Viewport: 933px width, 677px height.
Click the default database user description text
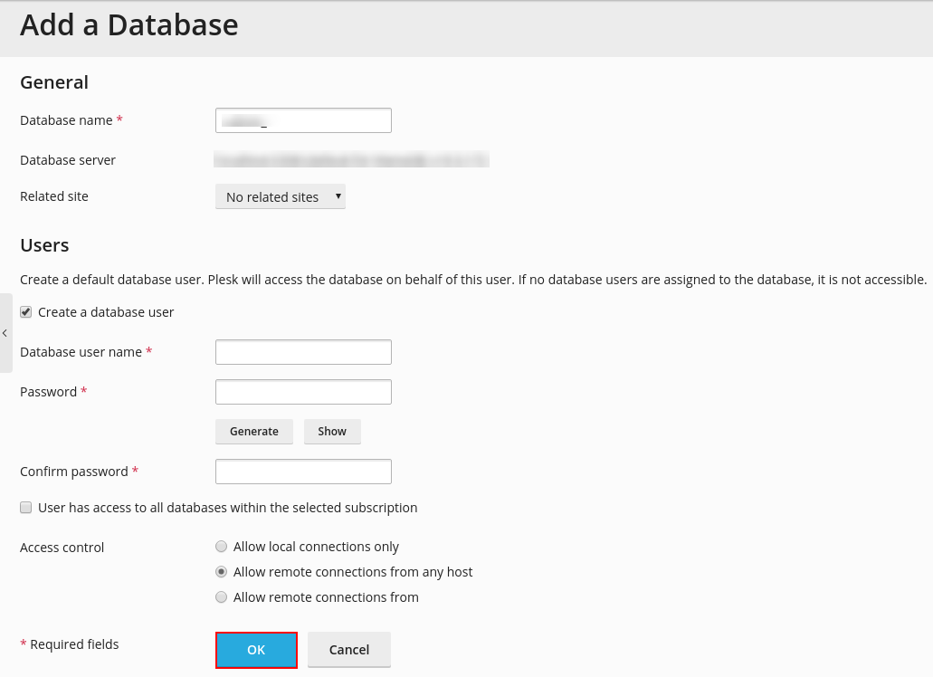pos(473,281)
